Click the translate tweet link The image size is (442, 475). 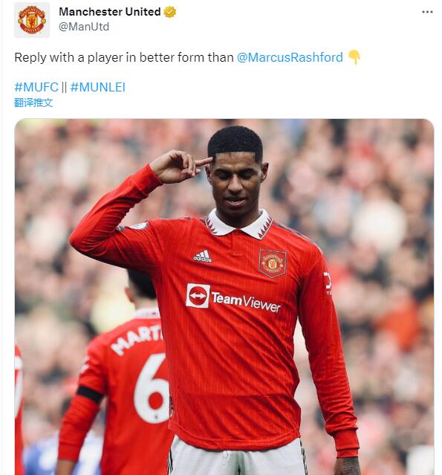(33, 103)
